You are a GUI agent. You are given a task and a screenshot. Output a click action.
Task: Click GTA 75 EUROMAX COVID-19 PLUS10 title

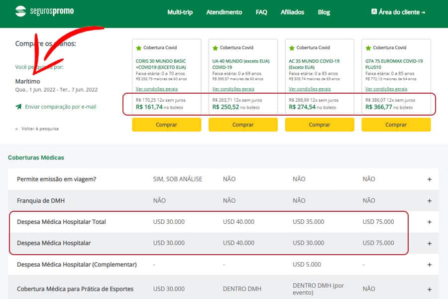(394, 64)
